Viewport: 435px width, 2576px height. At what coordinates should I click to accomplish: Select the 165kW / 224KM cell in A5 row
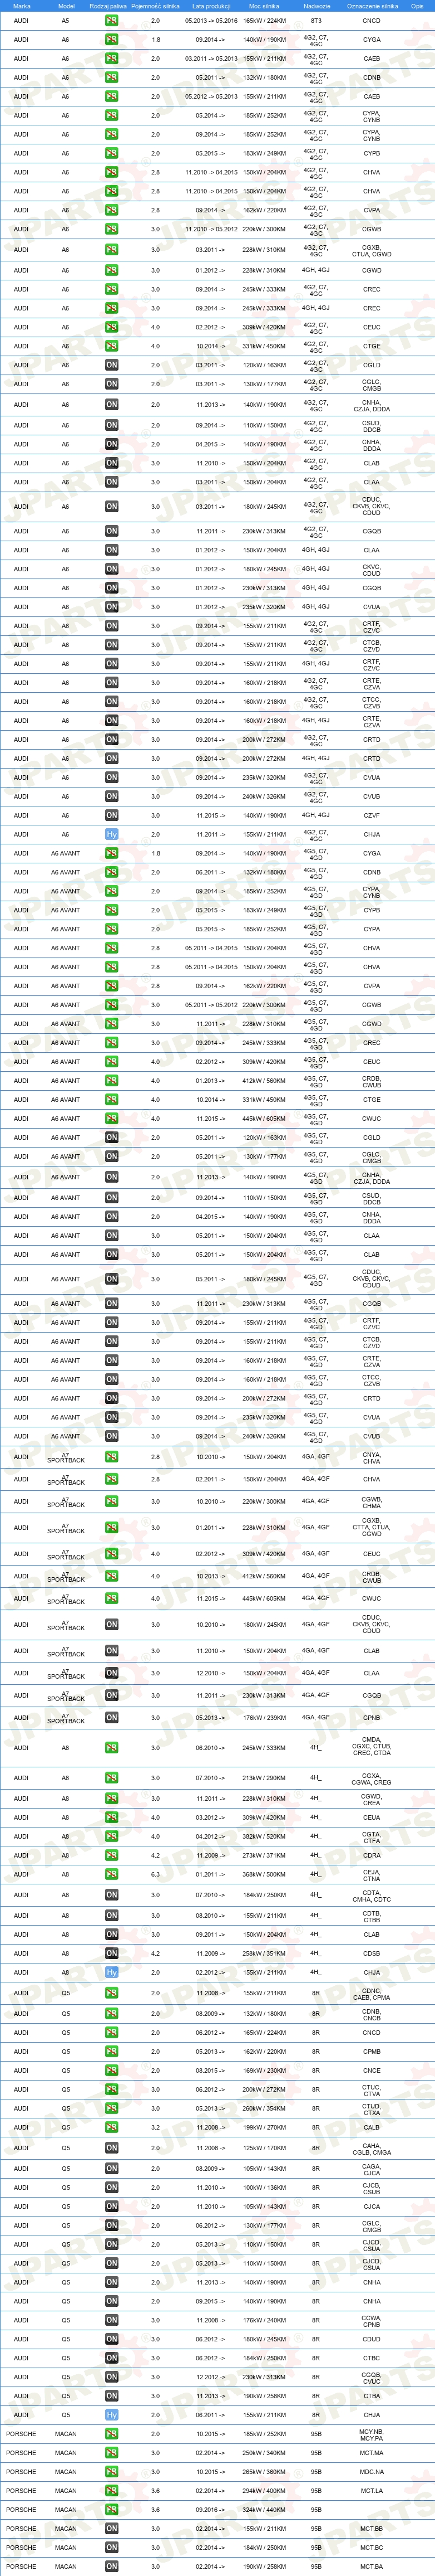[264, 21]
